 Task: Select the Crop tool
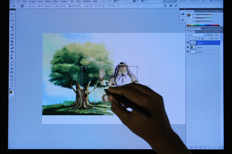[12, 27]
